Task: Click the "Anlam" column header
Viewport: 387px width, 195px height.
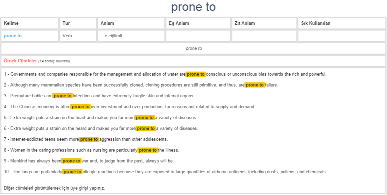Action: 107,23
